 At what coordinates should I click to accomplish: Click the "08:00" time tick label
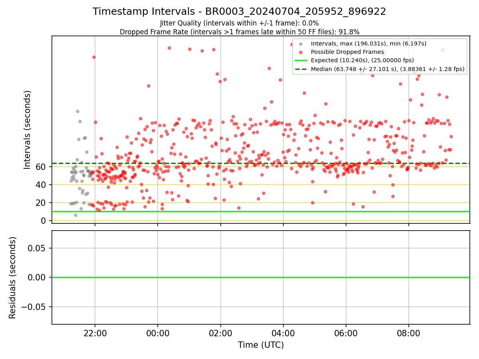409,333
